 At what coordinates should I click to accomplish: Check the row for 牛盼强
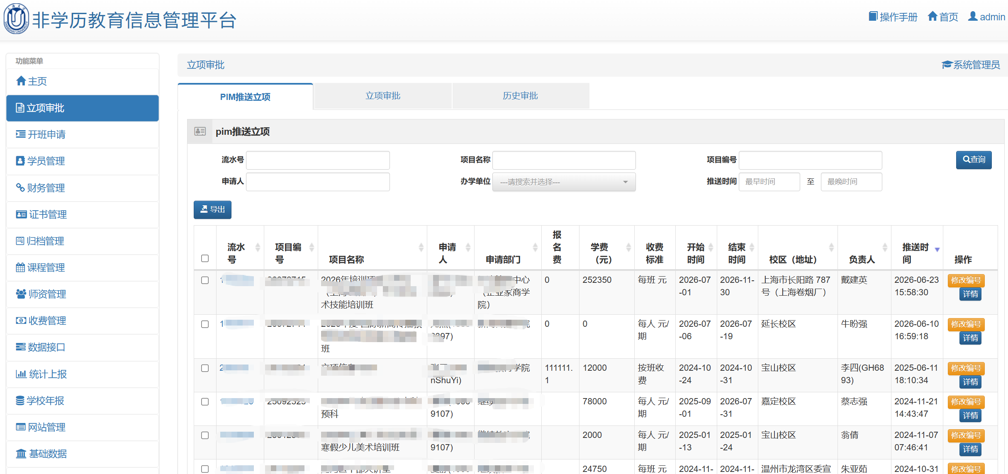(205, 324)
